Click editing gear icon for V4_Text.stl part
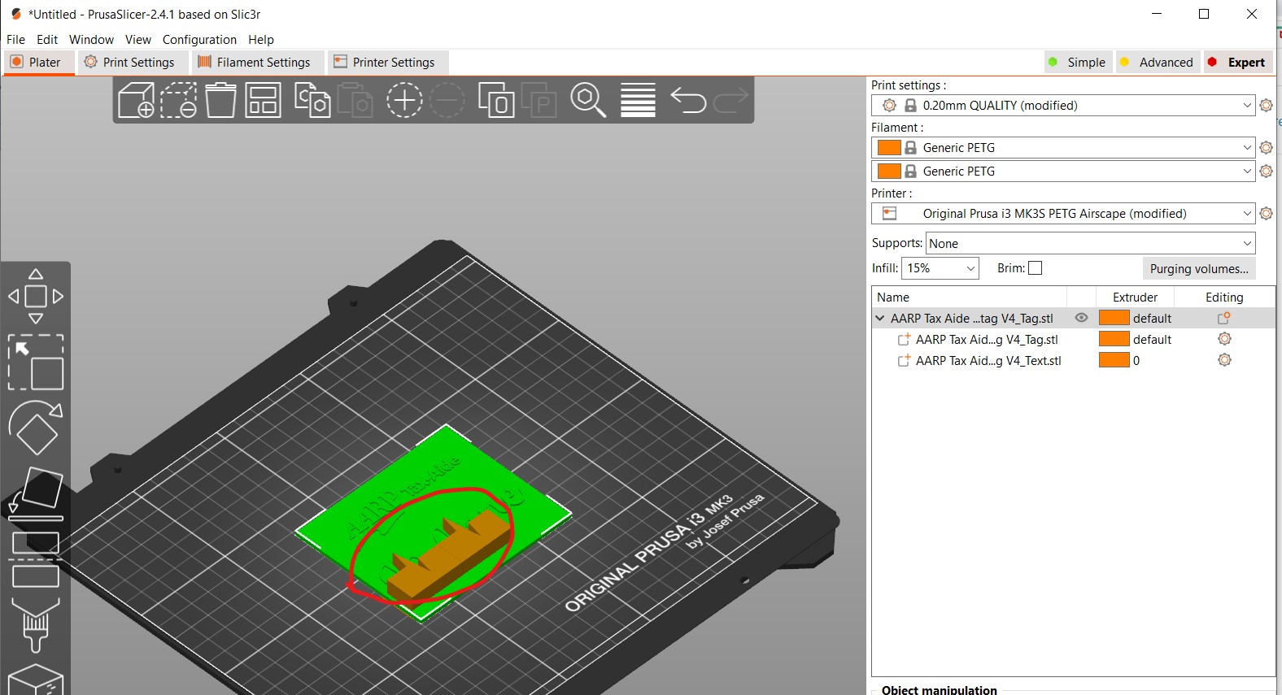1282x695 pixels. coord(1224,360)
